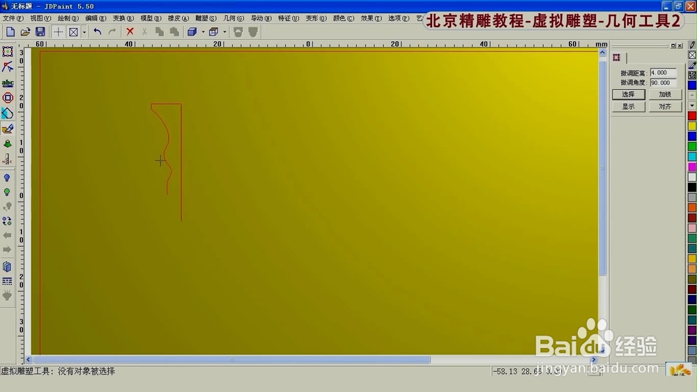
Task: Open the dropdown beside the blue cube icon
Action: click(203, 31)
